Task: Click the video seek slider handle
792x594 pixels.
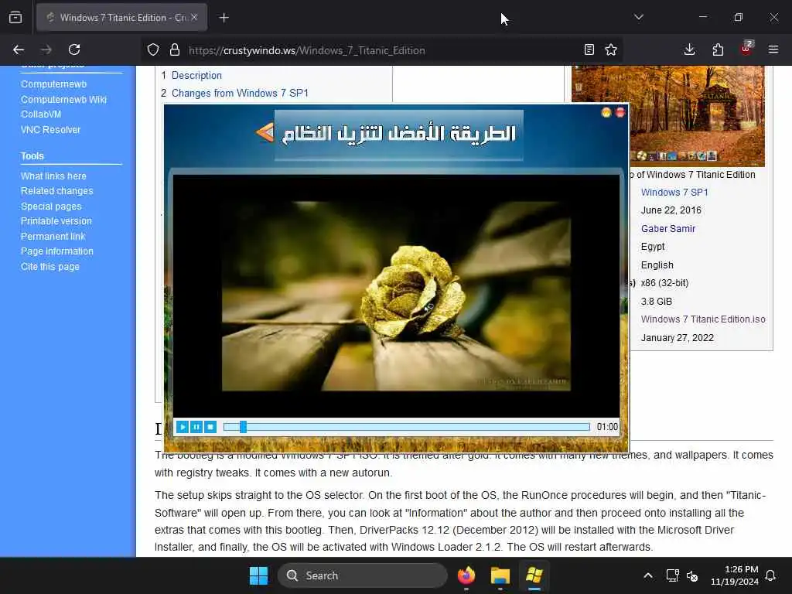Action: pos(243,427)
